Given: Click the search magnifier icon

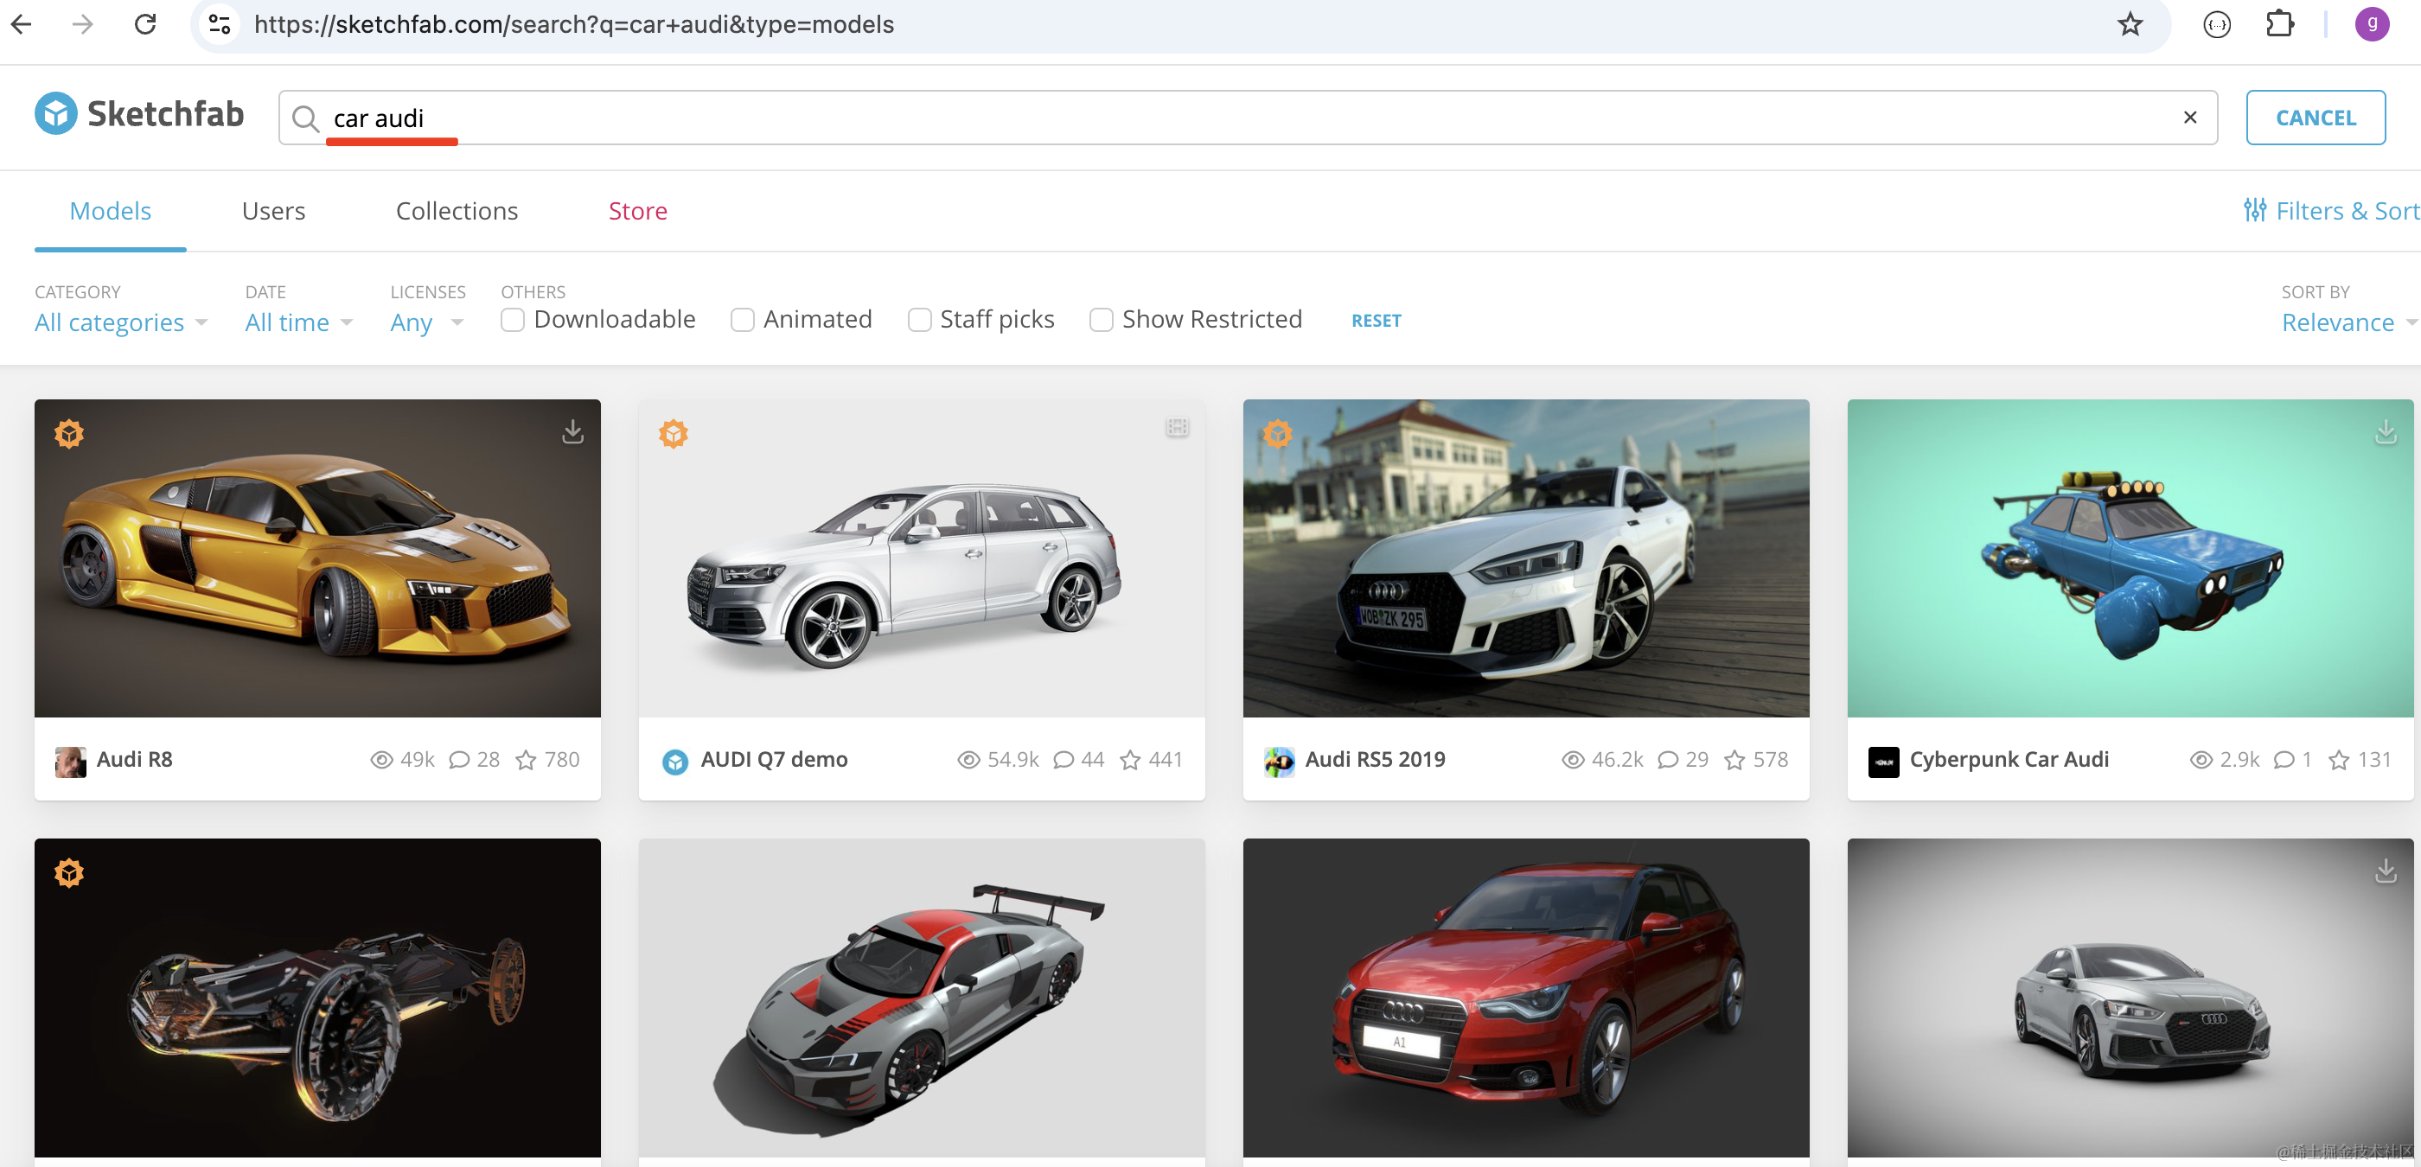Looking at the screenshot, I should tap(304, 118).
